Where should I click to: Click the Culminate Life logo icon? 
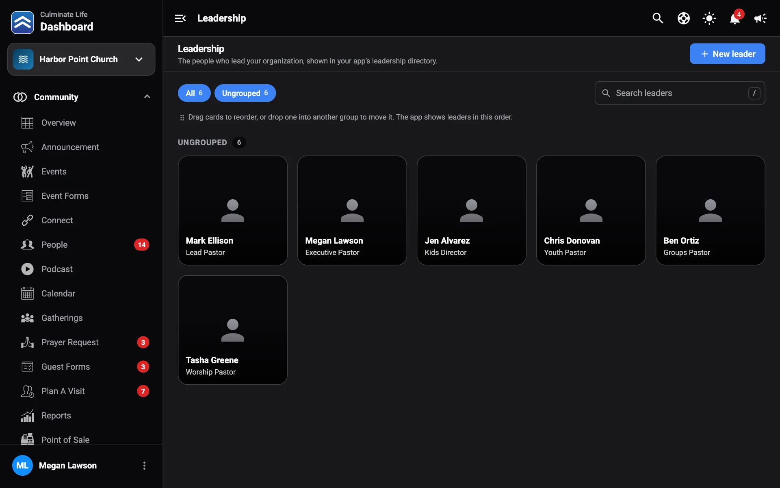click(x=22, y=22)
